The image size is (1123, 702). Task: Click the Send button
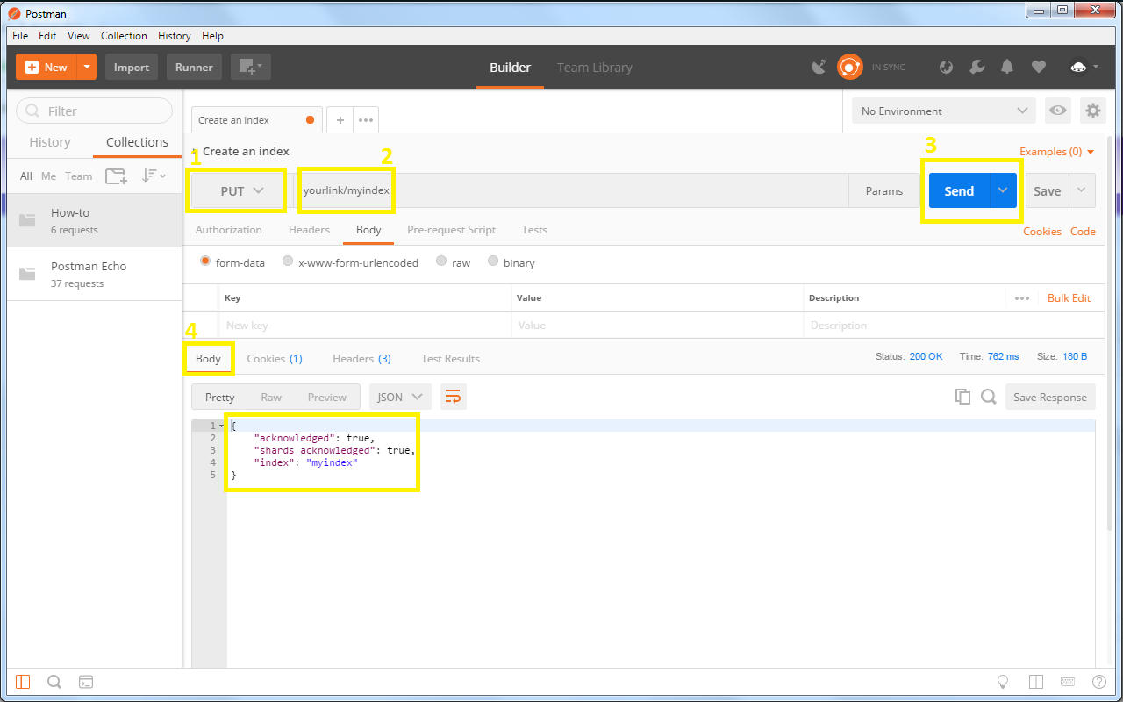coord(959,190)
